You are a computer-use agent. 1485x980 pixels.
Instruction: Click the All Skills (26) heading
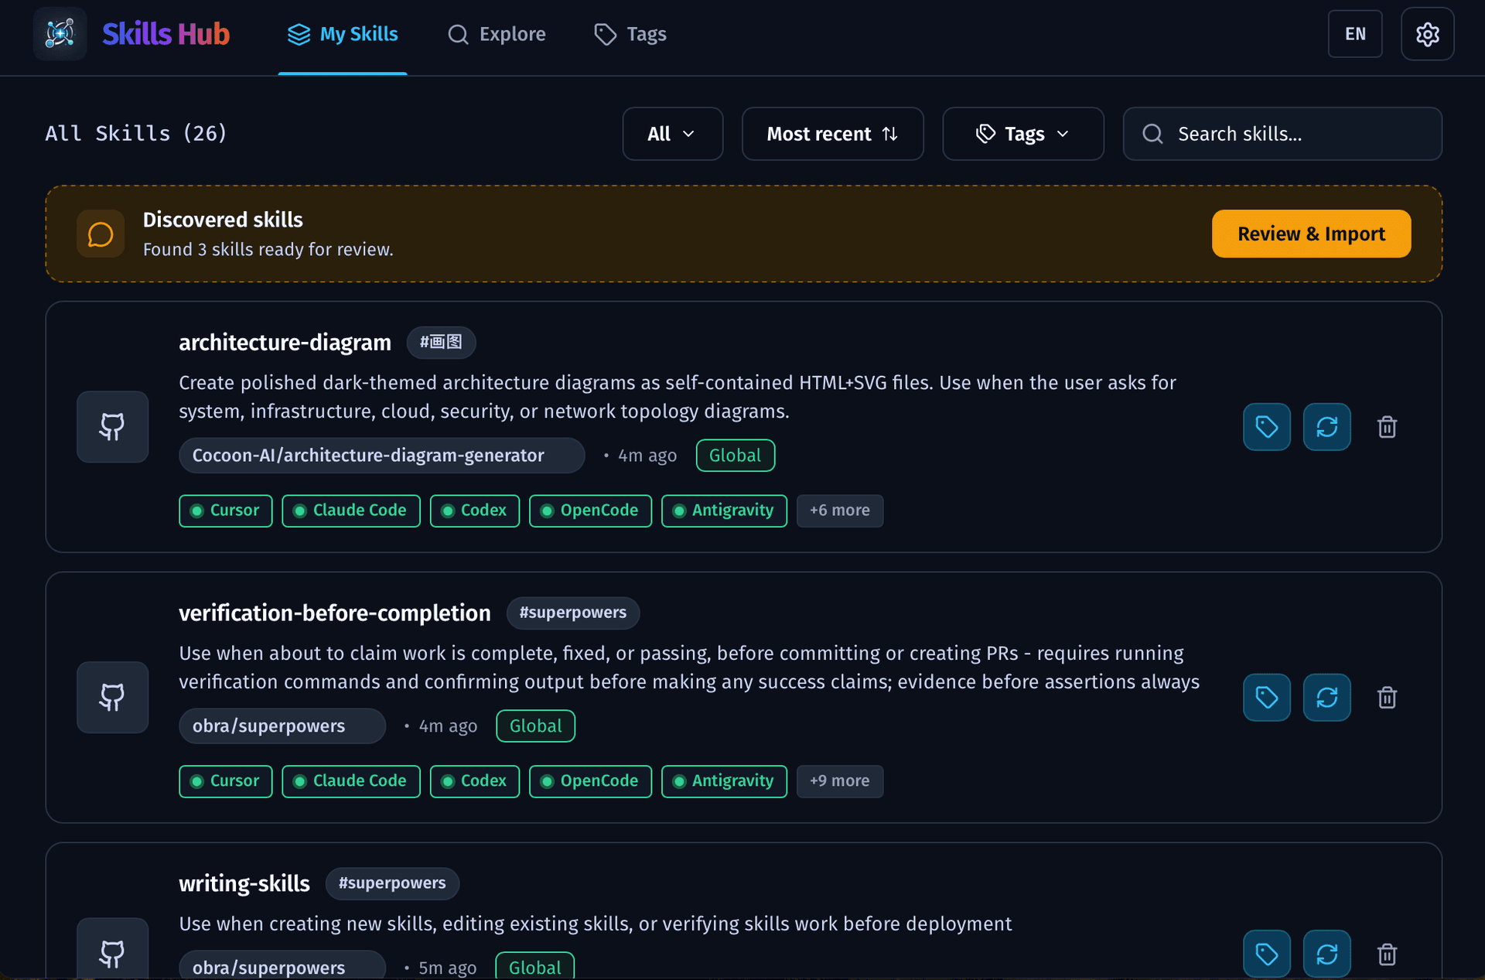tap(136, 134)
